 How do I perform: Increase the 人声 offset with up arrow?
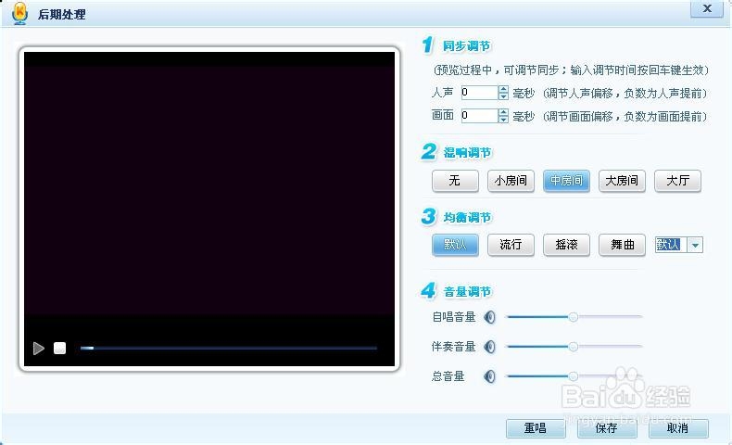pyautogui.click(x=503, y=89)
